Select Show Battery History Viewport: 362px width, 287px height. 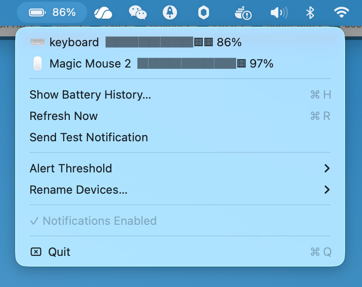(x=90, y=95)
